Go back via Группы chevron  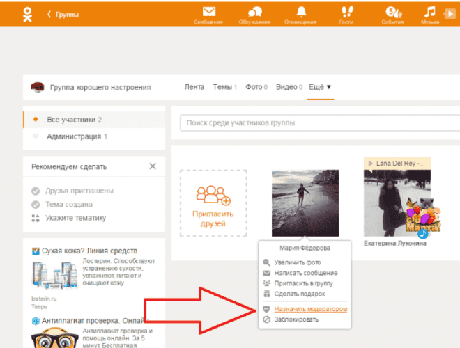(x=63, y=14)
